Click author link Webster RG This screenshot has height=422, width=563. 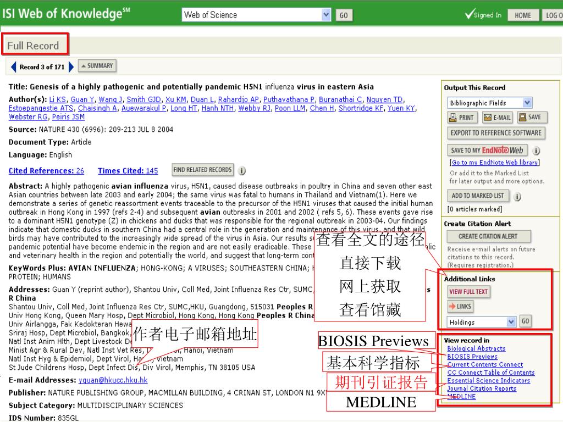(x=28, y=117)
